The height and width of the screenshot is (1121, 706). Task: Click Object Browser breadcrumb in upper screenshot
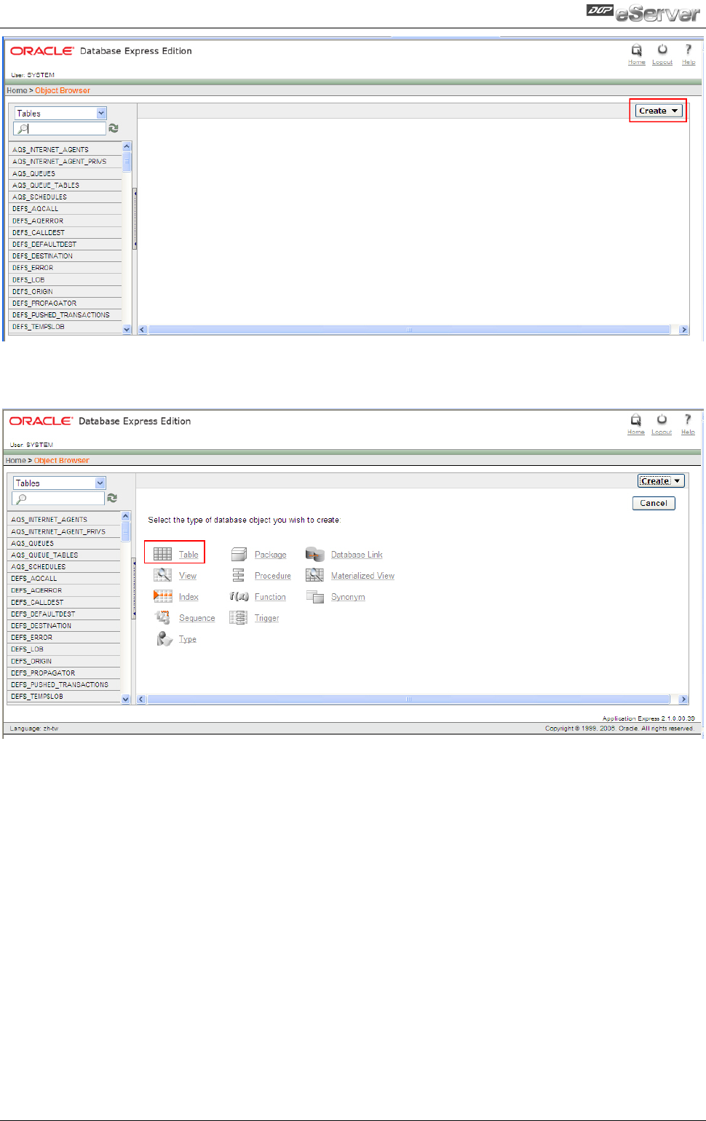click(63, 90)
